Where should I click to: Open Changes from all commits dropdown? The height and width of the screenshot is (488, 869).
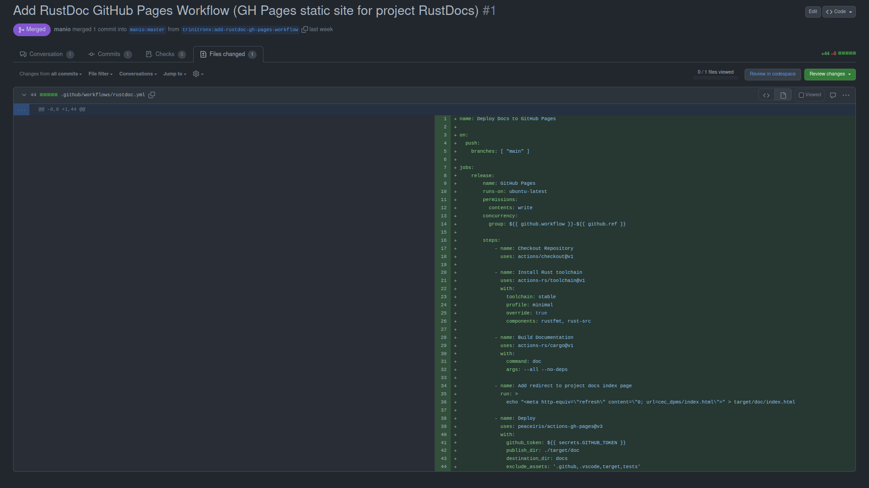pos(50,74)
